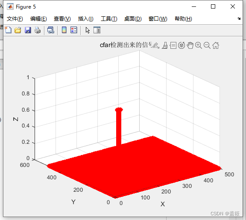Open the 帮助(H) menu

183,19
